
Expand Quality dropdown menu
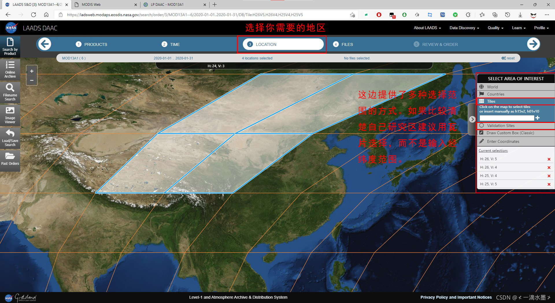(495, 28)
